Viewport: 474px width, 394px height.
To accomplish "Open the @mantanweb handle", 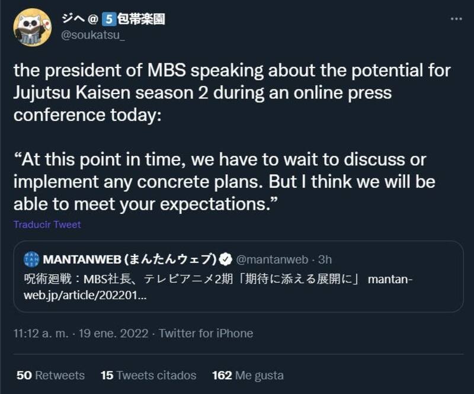I will coord(273,259).
